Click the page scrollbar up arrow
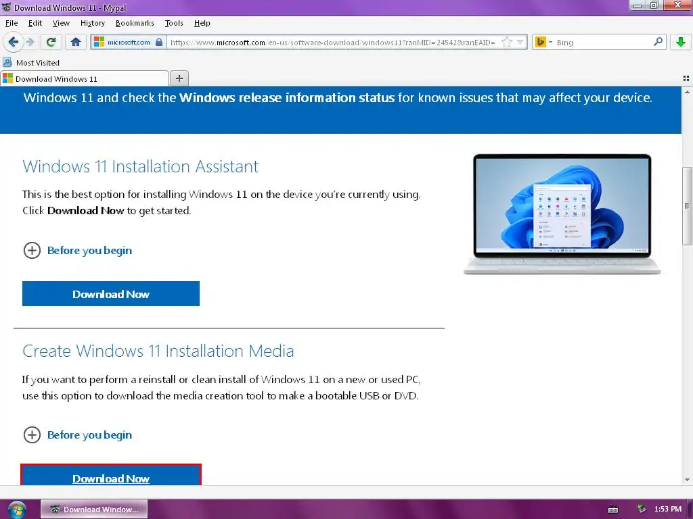This screenshot has width=693, height=519. point(687,92)
